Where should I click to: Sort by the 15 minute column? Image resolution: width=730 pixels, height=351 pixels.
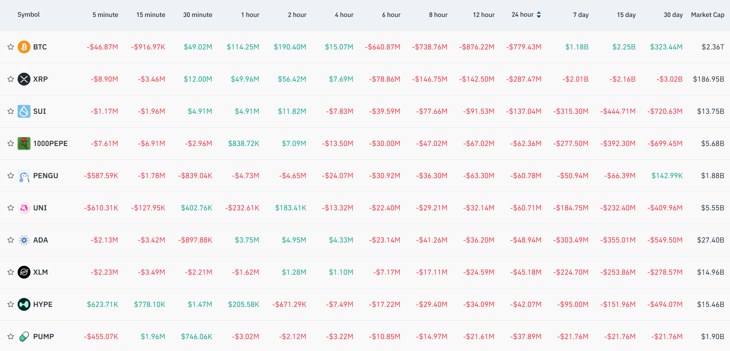tap(151, 15)
